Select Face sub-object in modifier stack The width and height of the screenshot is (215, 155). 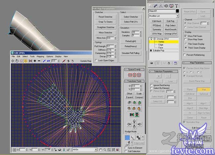(x=160, y=48)
